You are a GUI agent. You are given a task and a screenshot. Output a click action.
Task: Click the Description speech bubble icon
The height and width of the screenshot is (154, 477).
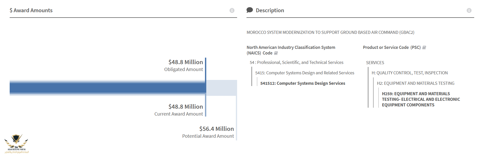(250, 10)
